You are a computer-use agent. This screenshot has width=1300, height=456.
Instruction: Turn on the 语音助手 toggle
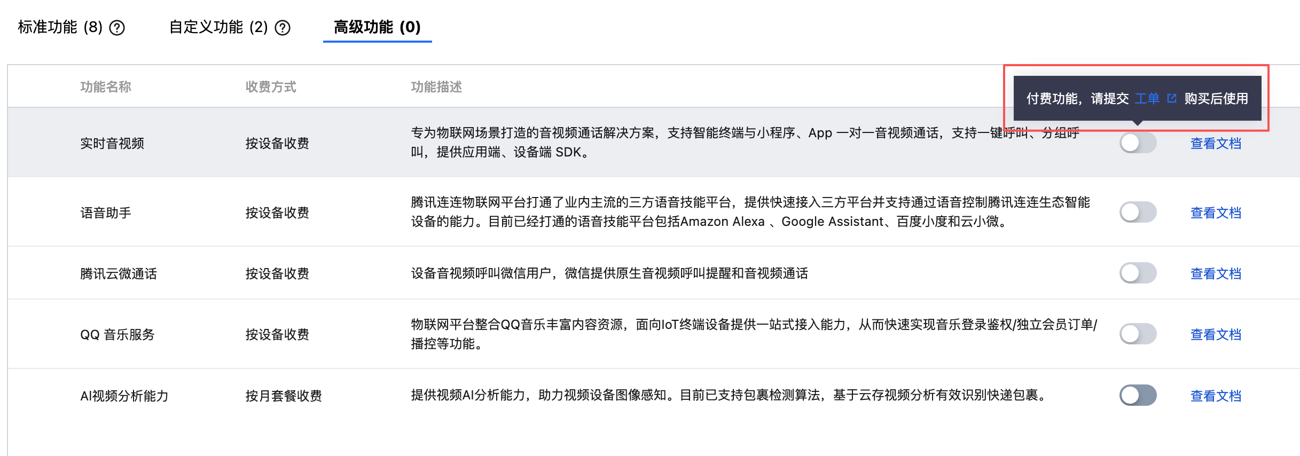click(1138, 213)
